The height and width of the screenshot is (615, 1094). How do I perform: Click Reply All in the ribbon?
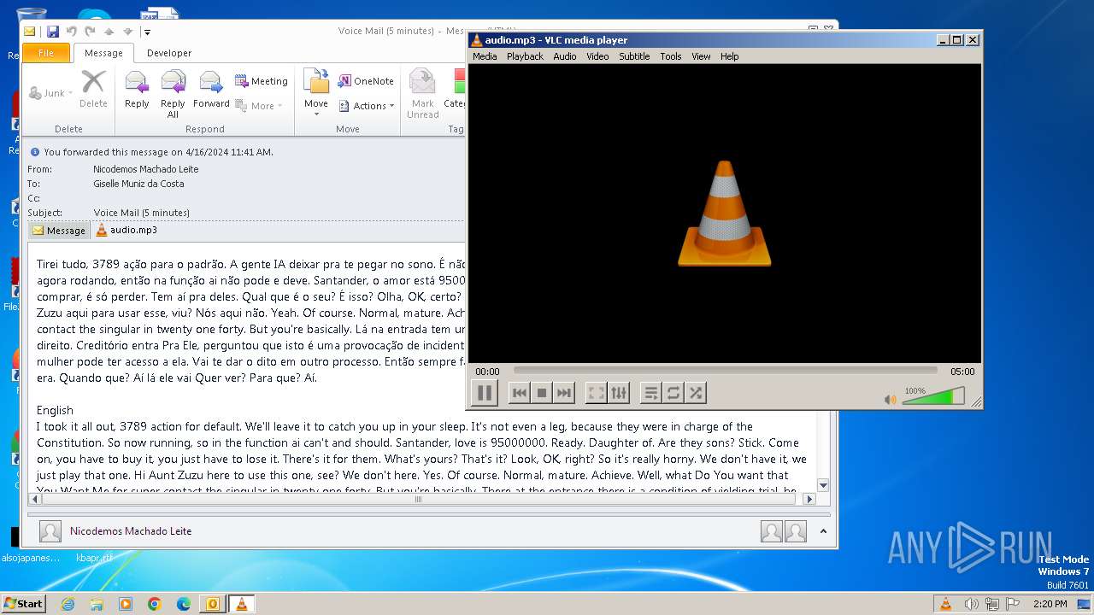pyautogui.click(x=173, y=94)
